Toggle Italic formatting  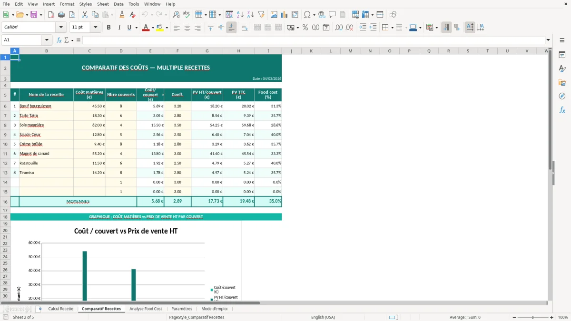(x=119, y=28)
